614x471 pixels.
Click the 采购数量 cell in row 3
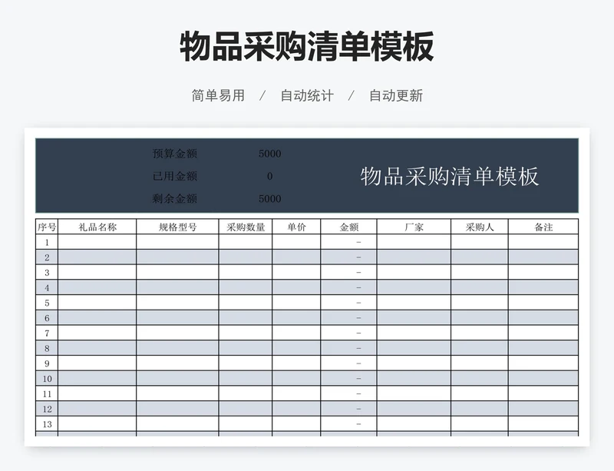(x=246, y=272)
